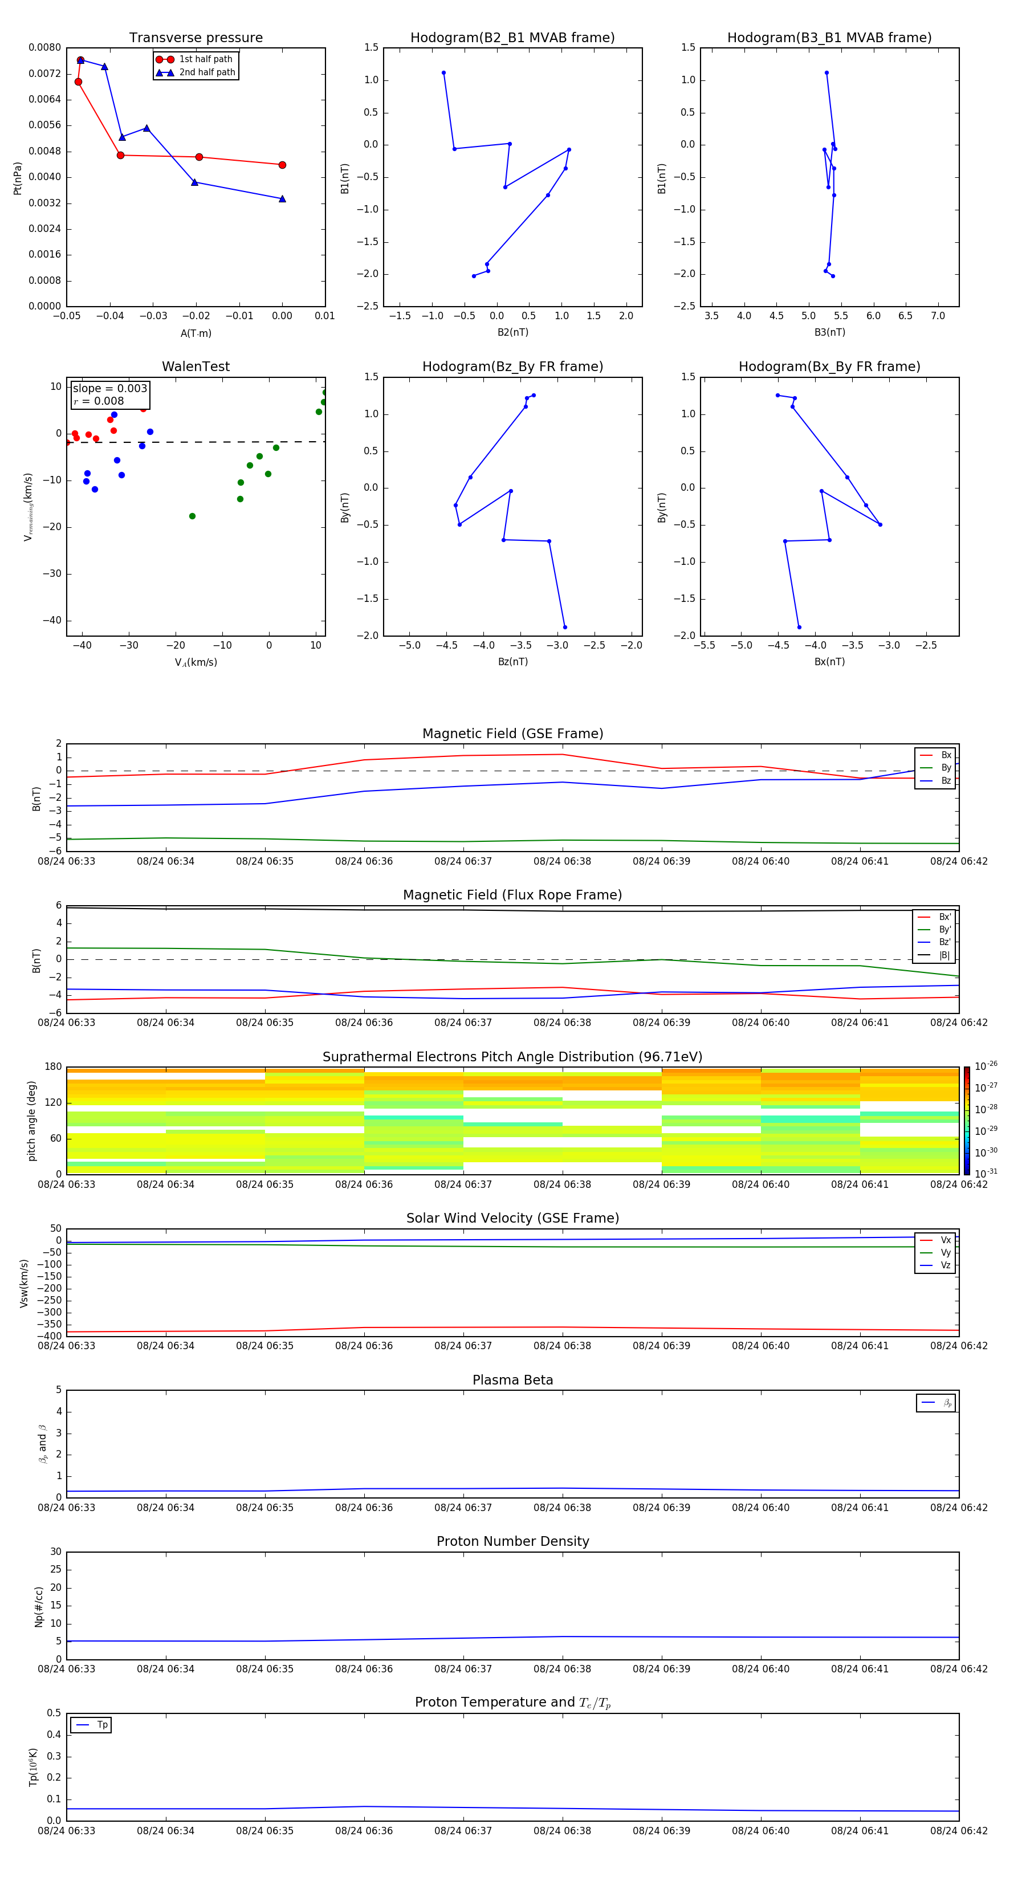The width and height of the screenshot is (1026, 1881).
Task: Click the 'Proton Temperature and Te/Tp' title
Action: coord(512,1703)
